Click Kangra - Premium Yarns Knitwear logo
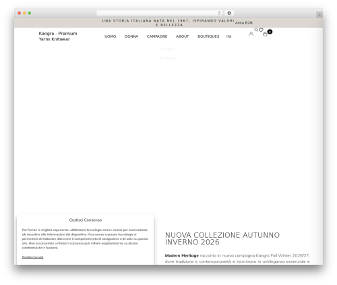This screenshot has height=285, width=337. click(58, 36)
